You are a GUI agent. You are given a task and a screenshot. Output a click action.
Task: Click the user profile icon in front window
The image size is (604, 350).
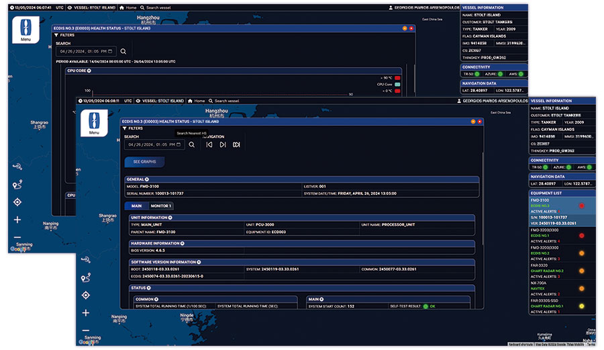tap(459, 101)
